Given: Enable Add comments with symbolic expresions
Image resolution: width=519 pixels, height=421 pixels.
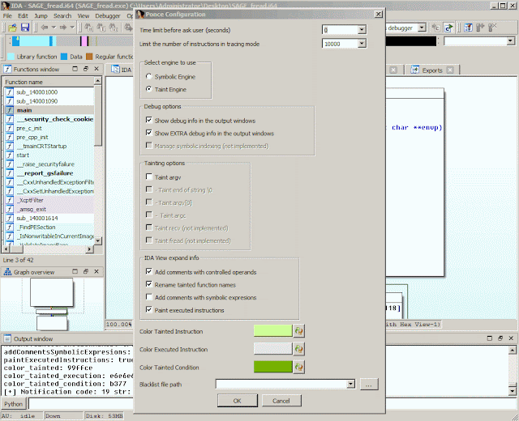Looking at the screenshot, I should click(149, 297).
